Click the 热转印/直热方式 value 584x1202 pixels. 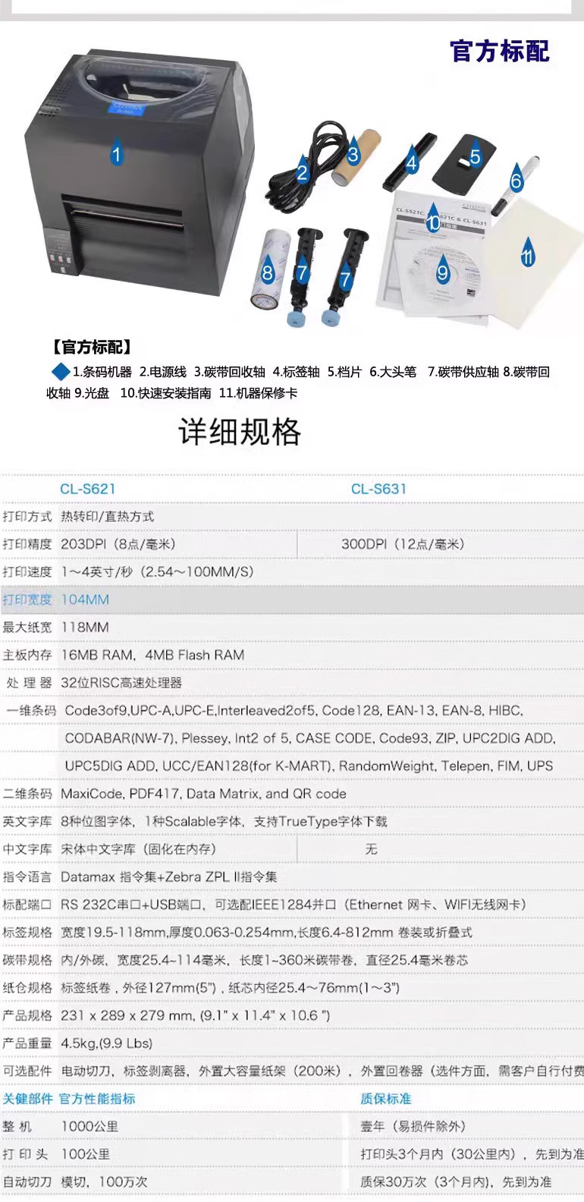click(x=108, y=517)
